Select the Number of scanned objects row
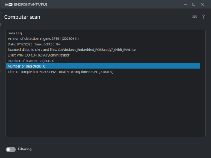This screenshot has height=158, width=211. tap(103, 61)
